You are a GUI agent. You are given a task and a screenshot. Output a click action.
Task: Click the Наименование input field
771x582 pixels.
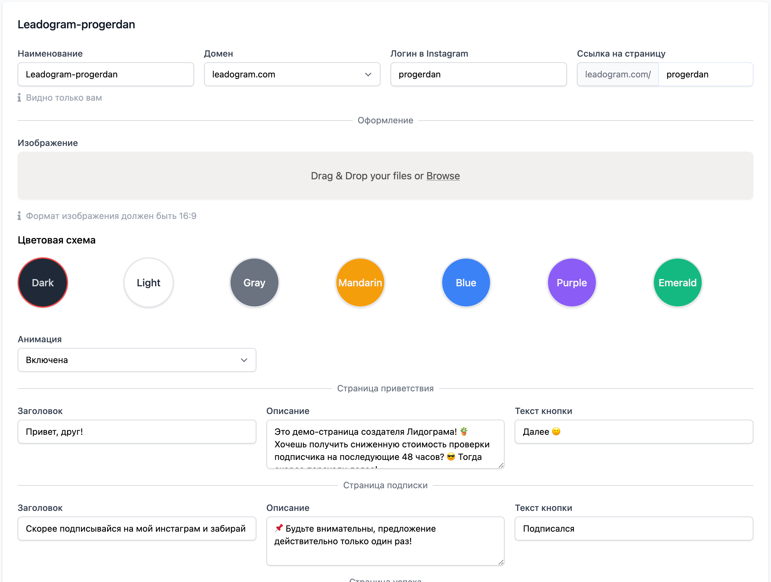pyautogui.click(x=106, y=75)
